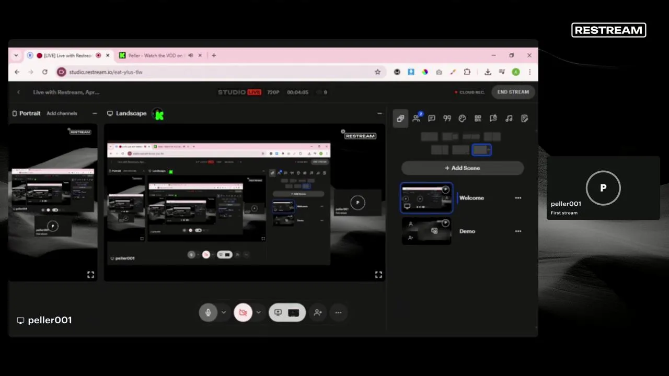Click the Add Scene button
The image size is (669, 376).
click(x=463, y=168)
